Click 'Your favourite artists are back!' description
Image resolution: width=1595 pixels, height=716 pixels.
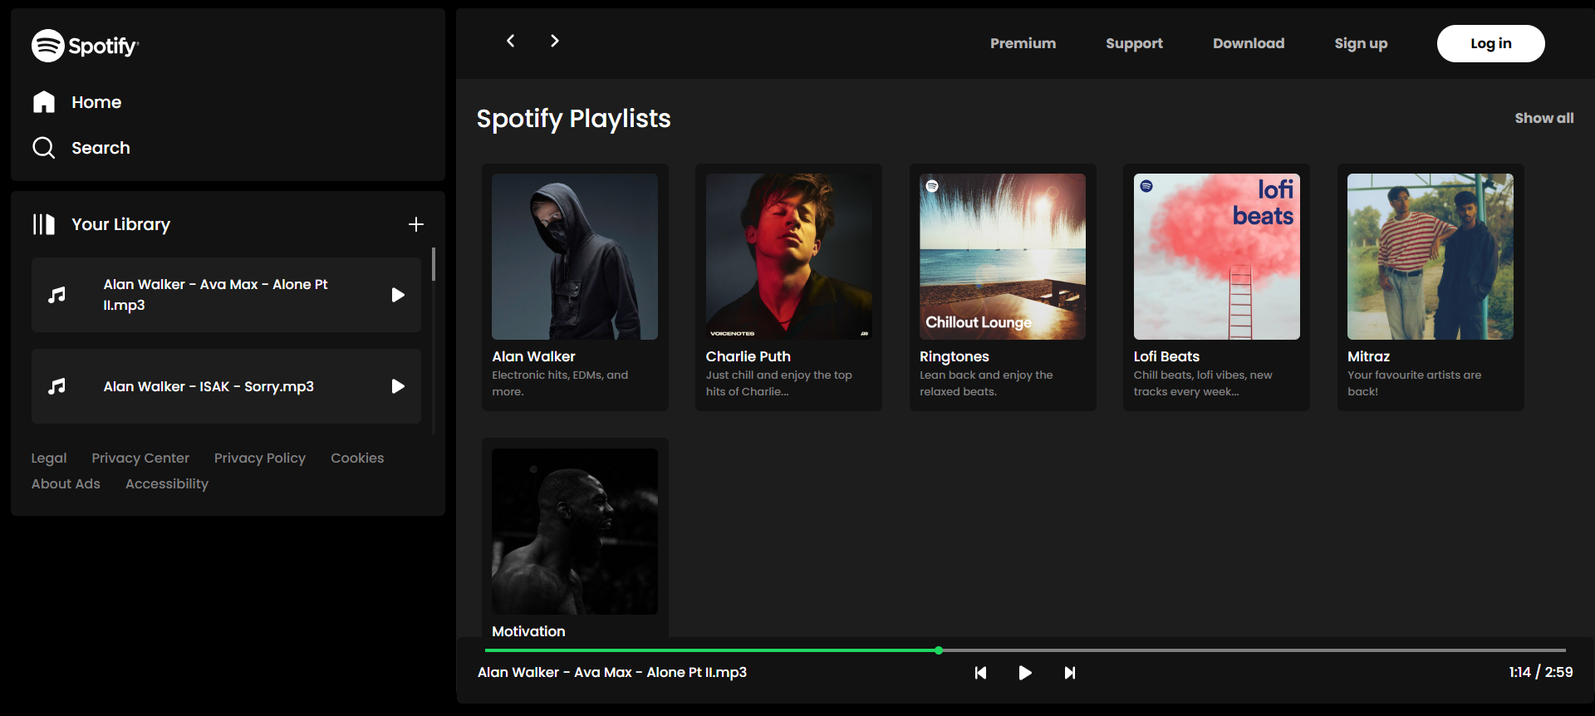(x=1415, y=384)
